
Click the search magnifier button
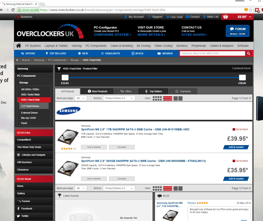(249, 53)
